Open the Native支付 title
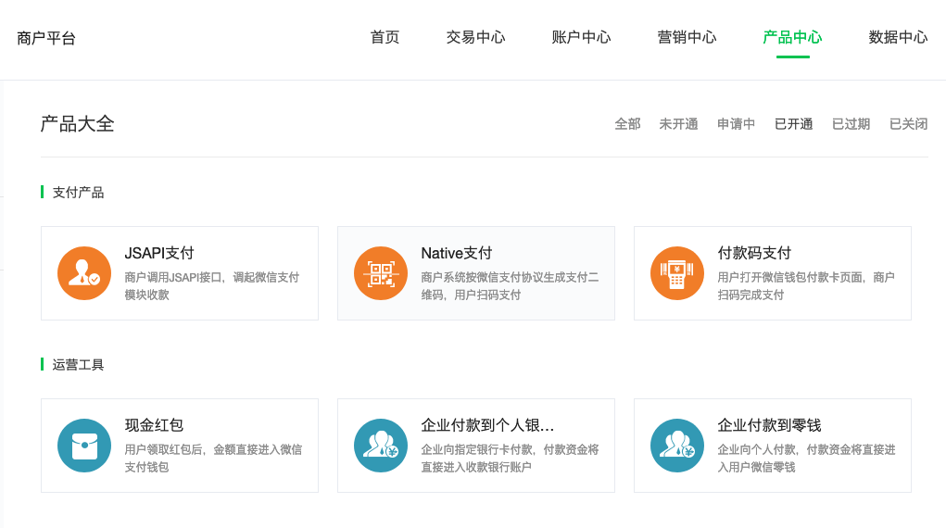The width and height of the screenshot is (946, 528). click(x=457, y=254)
